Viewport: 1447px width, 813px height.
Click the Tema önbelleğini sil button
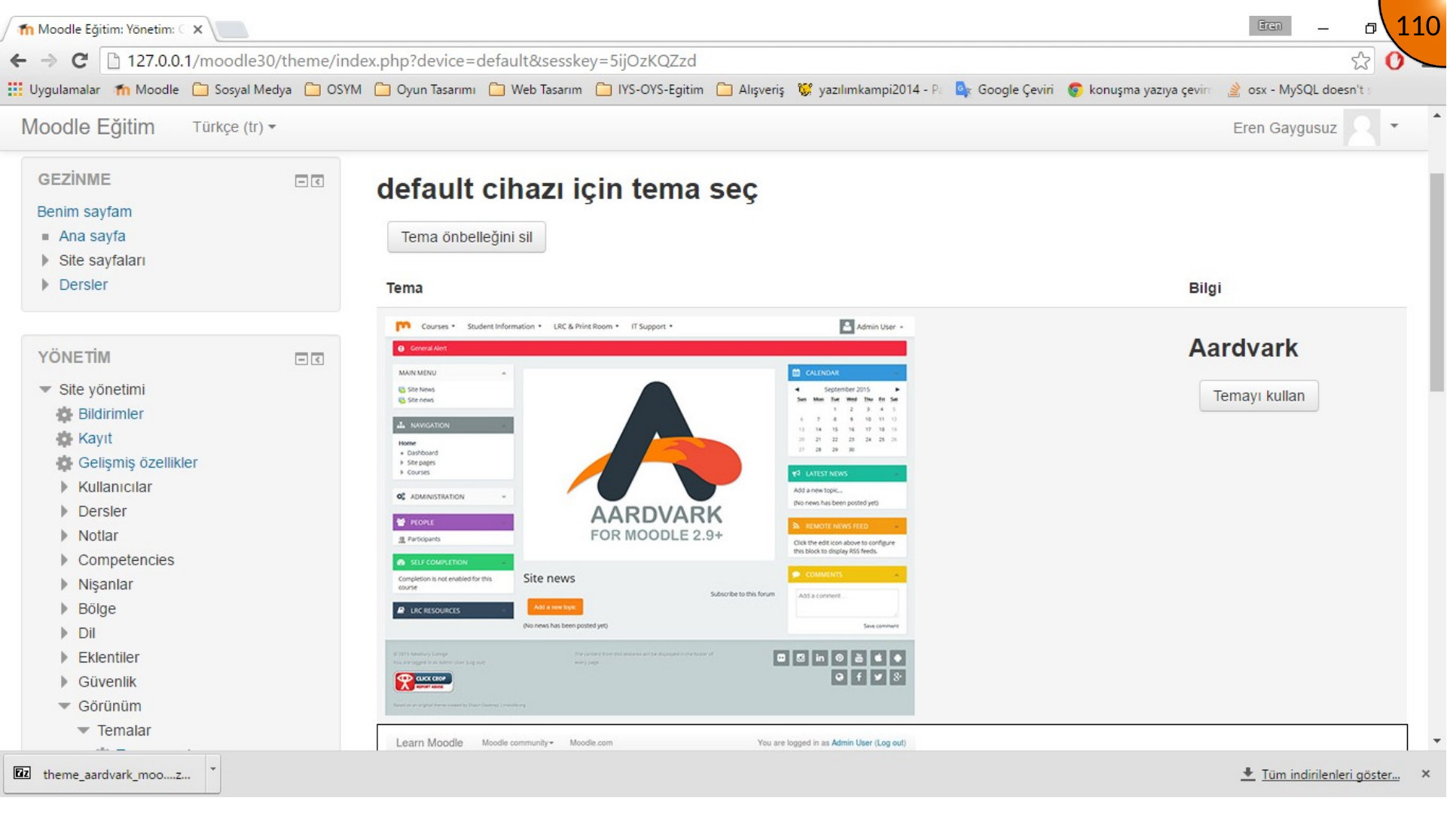466,237
